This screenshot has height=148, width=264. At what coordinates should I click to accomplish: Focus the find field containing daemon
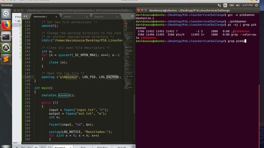tap(61, 147)
